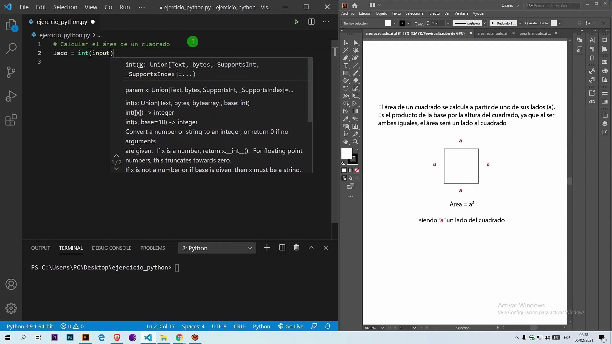Click Python 3.9.1 64-bit interpreter selector
The image size is (612, 344).
point(30,326)
